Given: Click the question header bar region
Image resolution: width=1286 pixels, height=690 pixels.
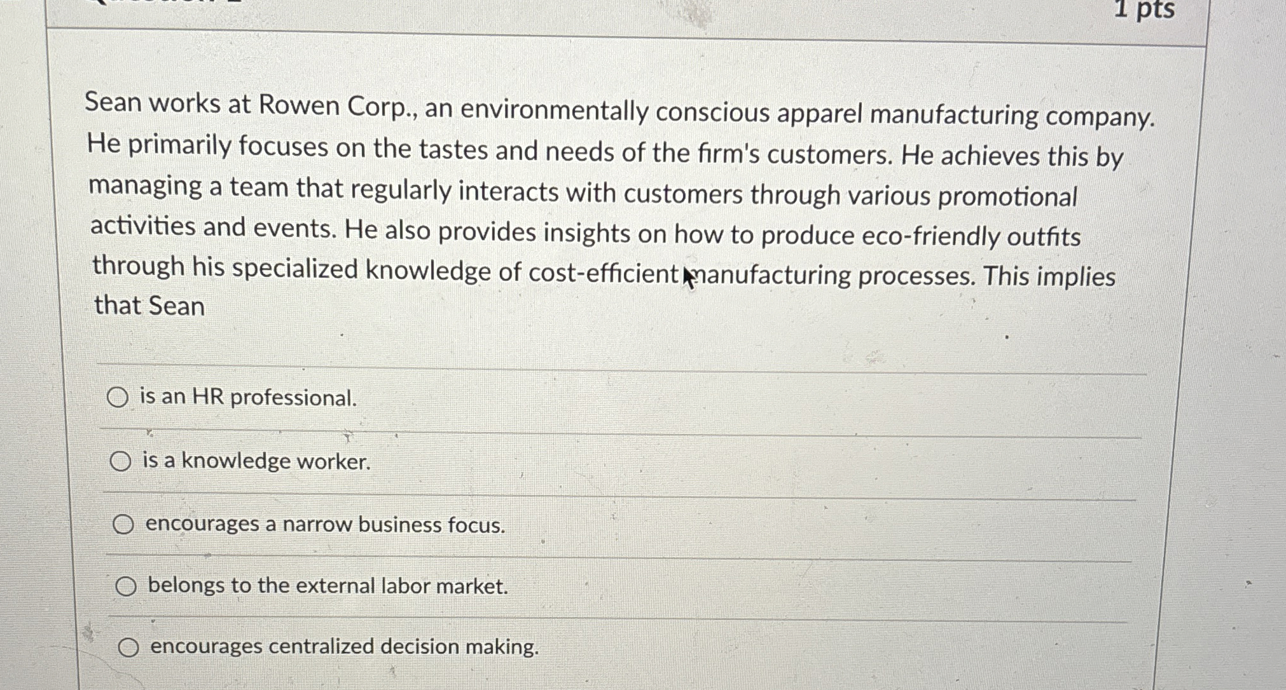Looking at the screenshot, I should click(636, 13).
